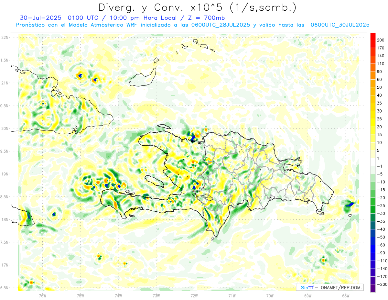Click the '-60' color scale value
Image resolution: width=388 pixels, height=300 pixels.
381,245
